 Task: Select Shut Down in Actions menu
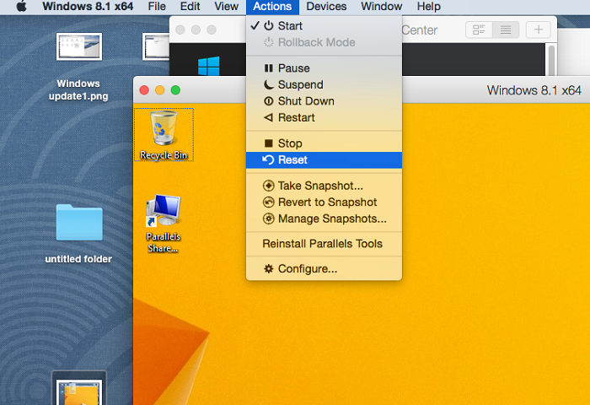tap(324, 101)
